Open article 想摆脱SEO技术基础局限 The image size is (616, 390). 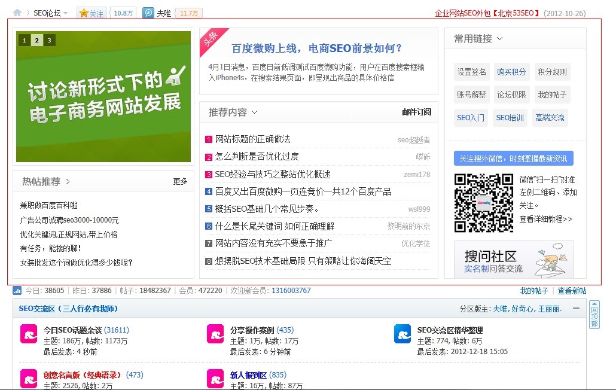(x=303, y=261)
